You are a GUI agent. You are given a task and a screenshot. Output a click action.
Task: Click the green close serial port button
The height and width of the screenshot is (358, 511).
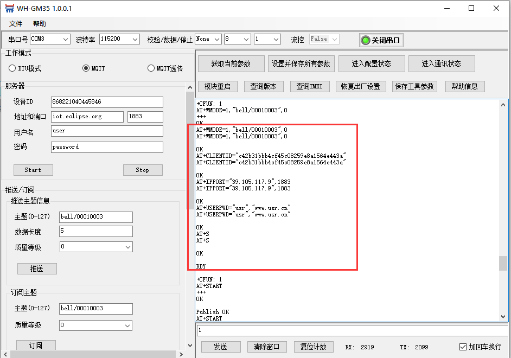381,40
